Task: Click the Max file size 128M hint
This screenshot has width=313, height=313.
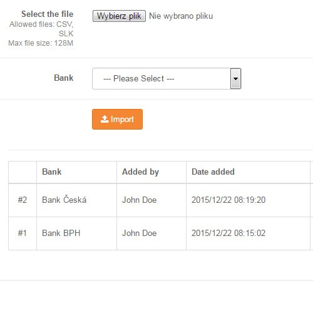Action: 41,43
